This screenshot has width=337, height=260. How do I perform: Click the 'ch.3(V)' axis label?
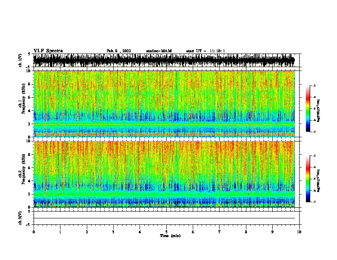20,218
